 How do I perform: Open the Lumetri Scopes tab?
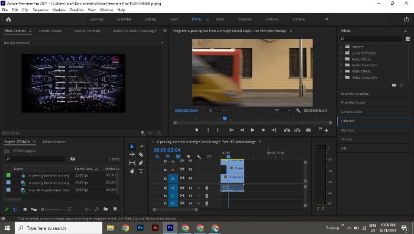tap(50, 31)
